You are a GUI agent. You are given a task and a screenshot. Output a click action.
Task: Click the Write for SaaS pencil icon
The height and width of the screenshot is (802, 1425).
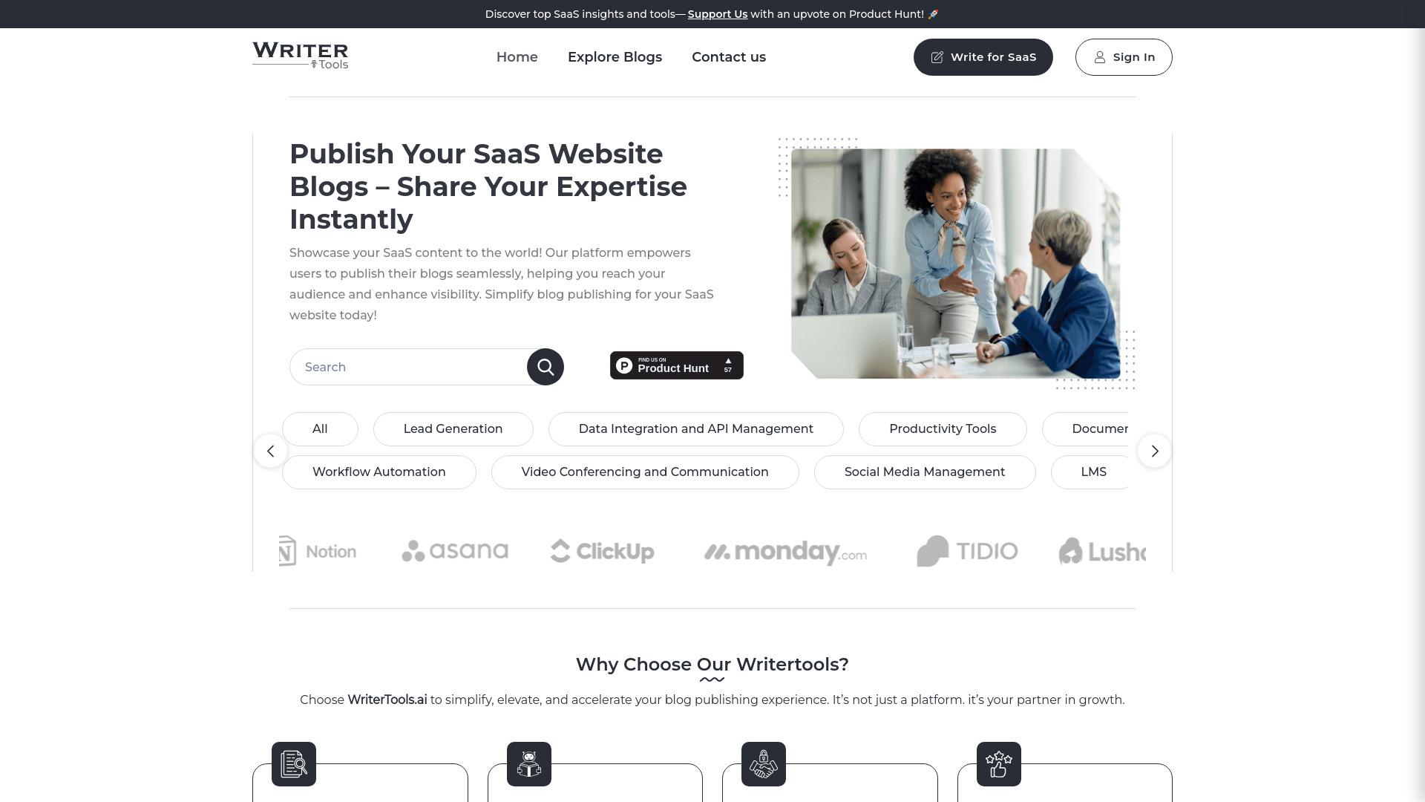pos(937,56)
